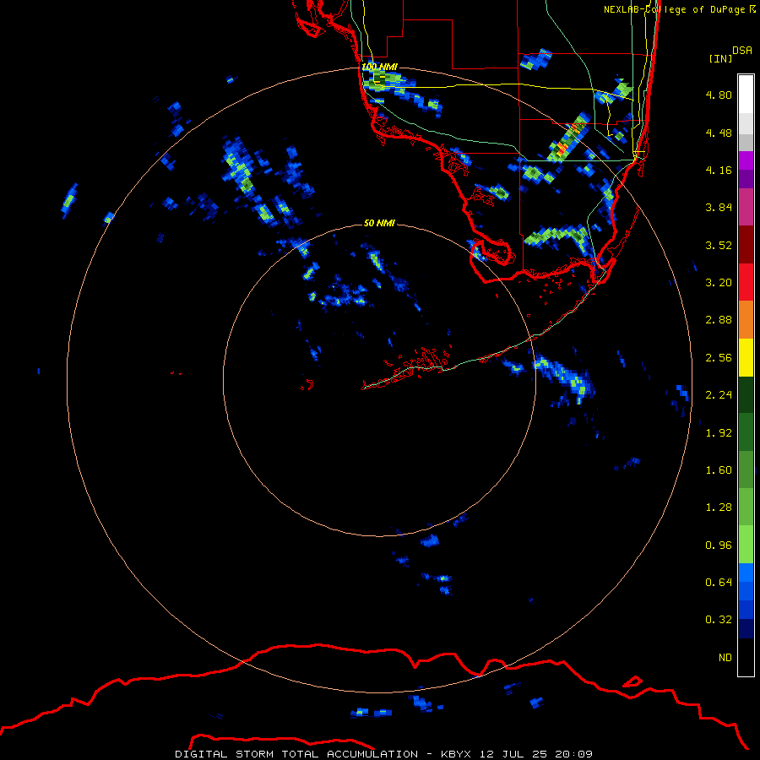Image resolution: width=760 pixels, height=760 pixels.
Task: Click the 4.80 legend value
Action: [719, 95]
